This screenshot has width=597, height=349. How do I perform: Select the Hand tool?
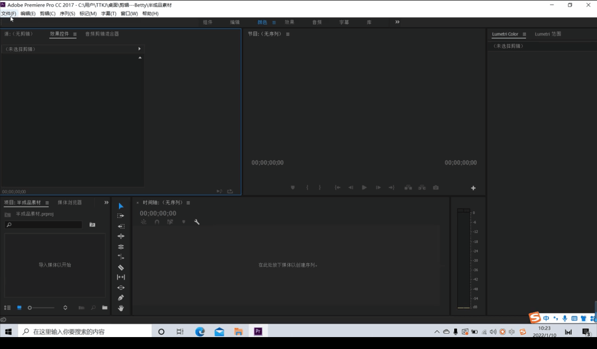pos(121,308)
